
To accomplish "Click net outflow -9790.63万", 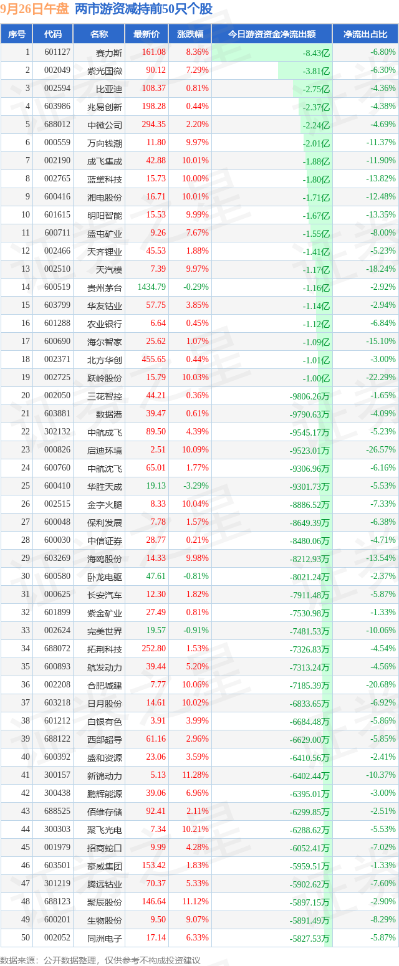I will pyautogui.click(x=310, y=414).
